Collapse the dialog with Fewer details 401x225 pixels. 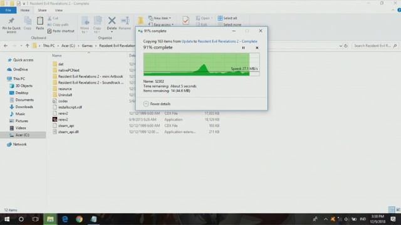click(157, 104)
